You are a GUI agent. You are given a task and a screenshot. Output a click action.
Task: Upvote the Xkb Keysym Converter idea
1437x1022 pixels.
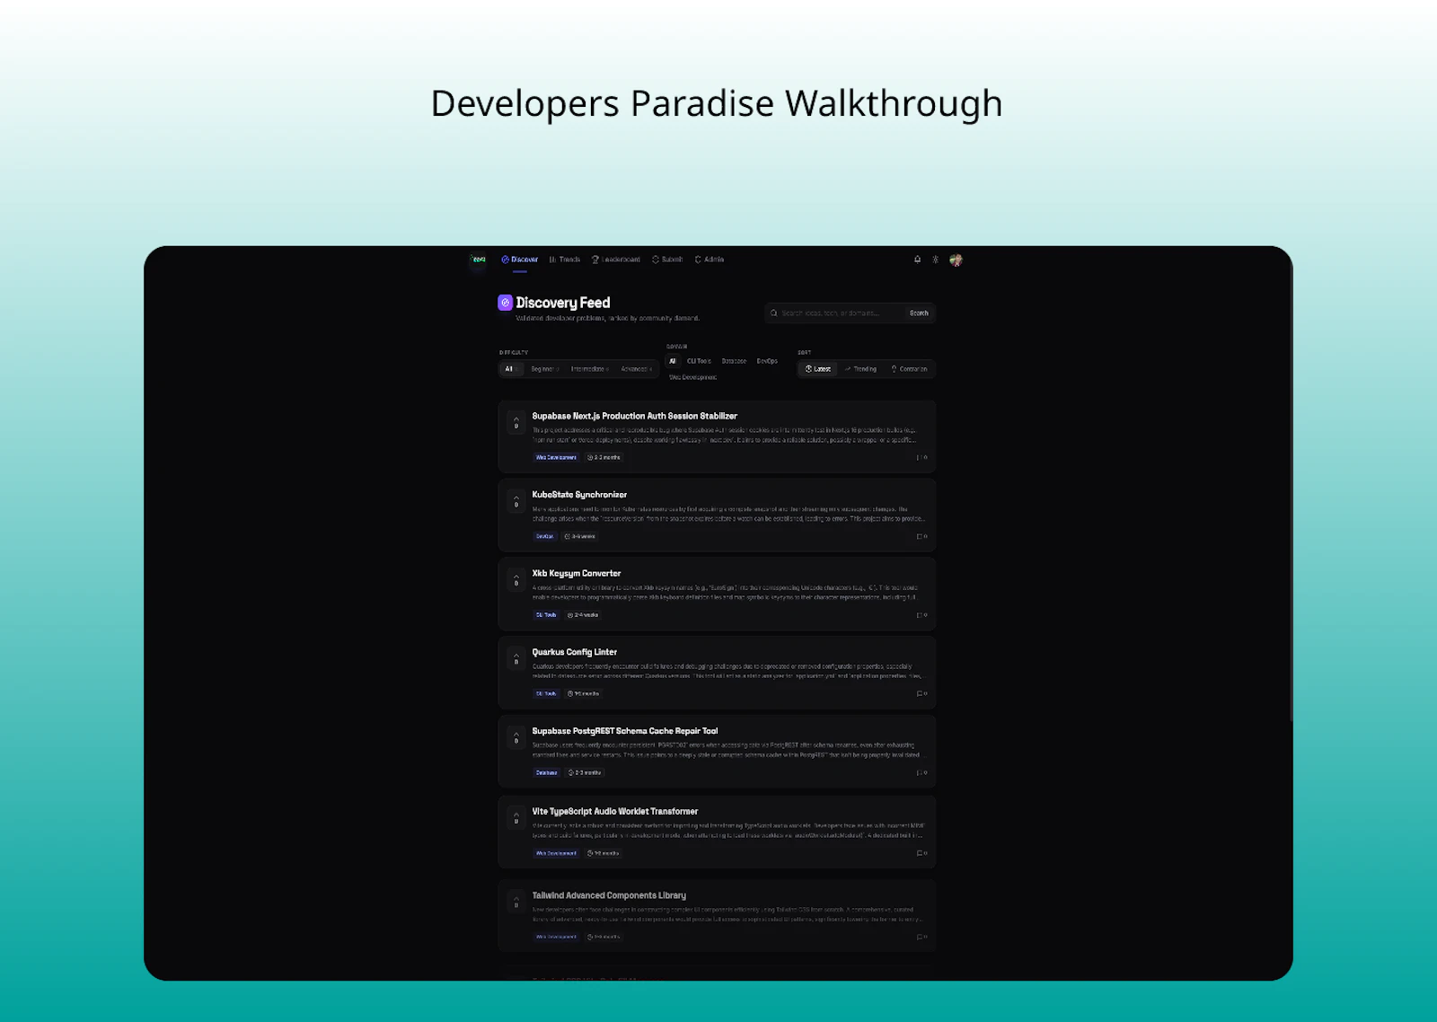pyautogui.click(x=516, y=579)
